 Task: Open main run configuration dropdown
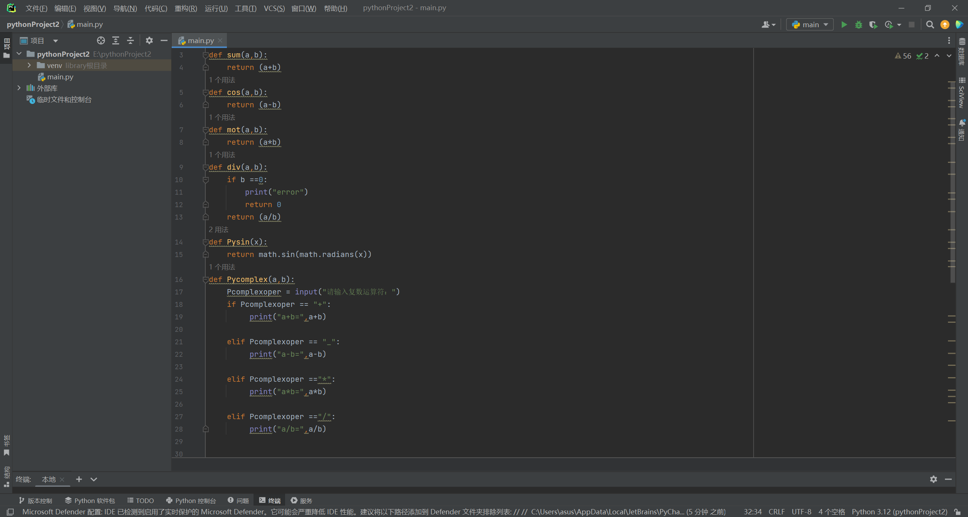pyautogui.click(x=810, y=25)
